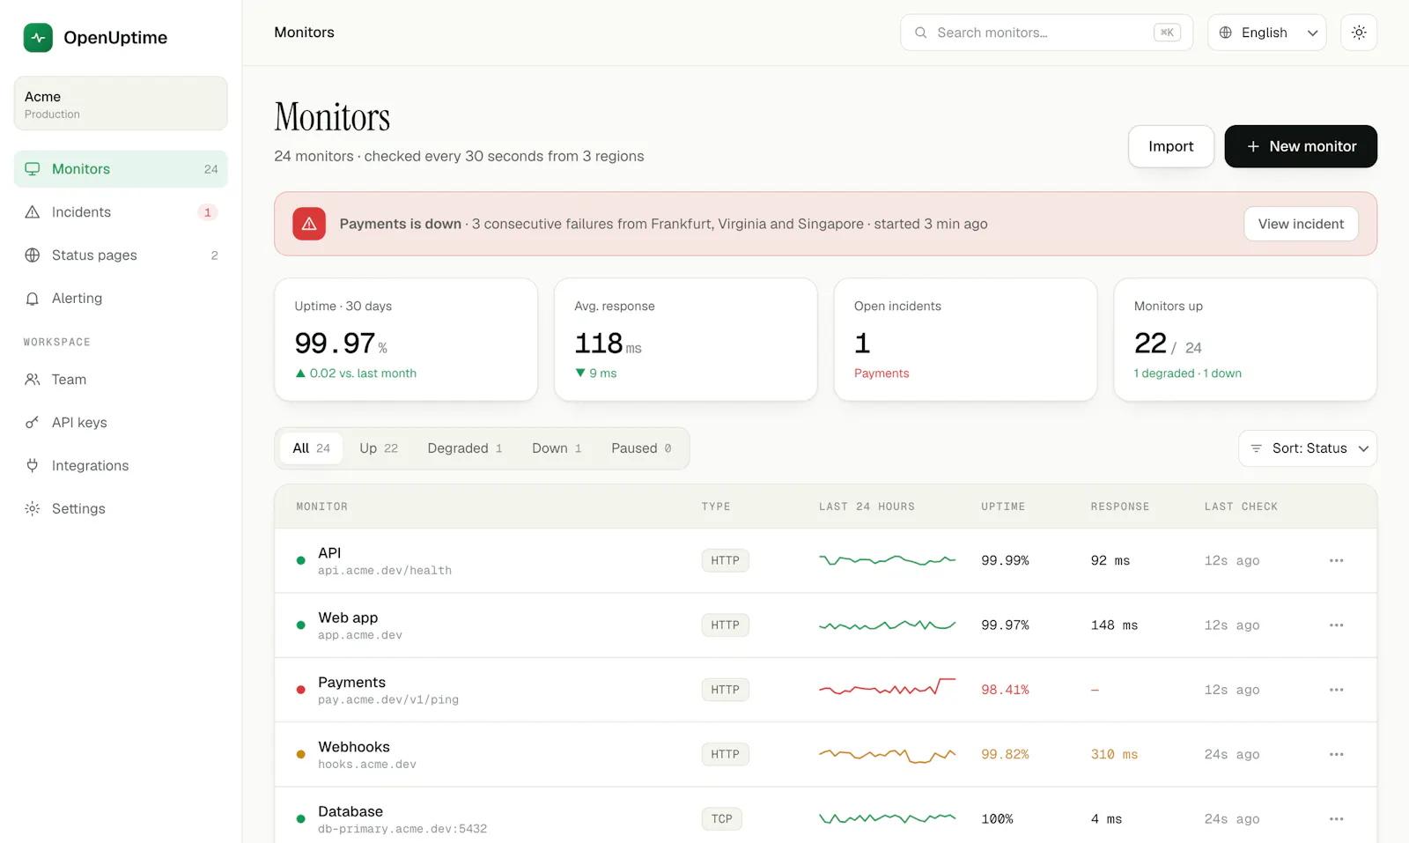Click the View incident button
This screenshot has height=843, width=1409.
[x=1301, y=224]
